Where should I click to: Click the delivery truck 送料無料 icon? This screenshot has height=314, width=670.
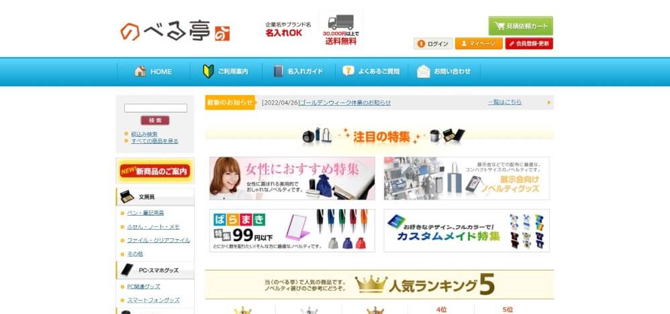(x=341, y=22)
